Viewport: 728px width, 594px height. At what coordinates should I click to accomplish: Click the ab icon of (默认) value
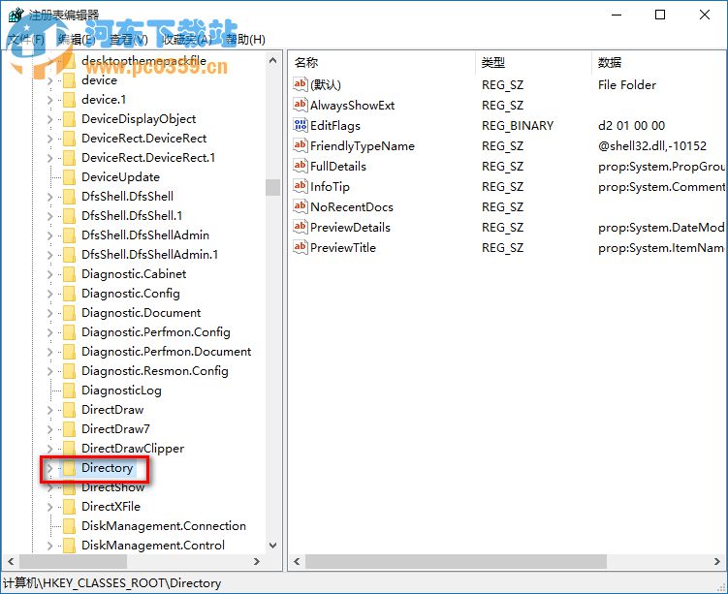pyautogui.click(x=300, y=84)
